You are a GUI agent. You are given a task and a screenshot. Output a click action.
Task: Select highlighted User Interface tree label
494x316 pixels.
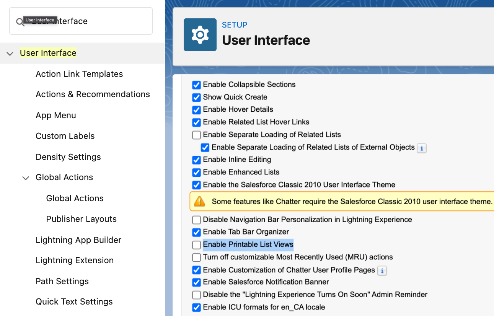click(x=48, y=53)
